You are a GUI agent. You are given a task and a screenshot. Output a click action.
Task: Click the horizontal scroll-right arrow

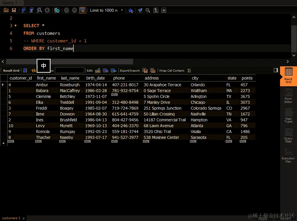[x=288, y=61]
